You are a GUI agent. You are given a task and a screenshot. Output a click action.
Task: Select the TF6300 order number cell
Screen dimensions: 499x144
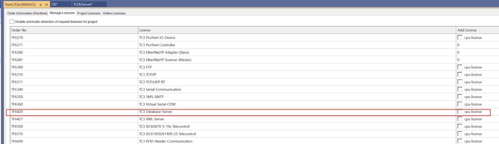[x=74, y=67]
